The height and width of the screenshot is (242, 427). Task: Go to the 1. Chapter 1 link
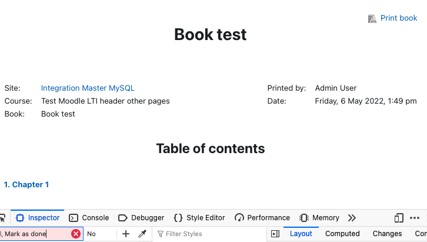(26, 184)
